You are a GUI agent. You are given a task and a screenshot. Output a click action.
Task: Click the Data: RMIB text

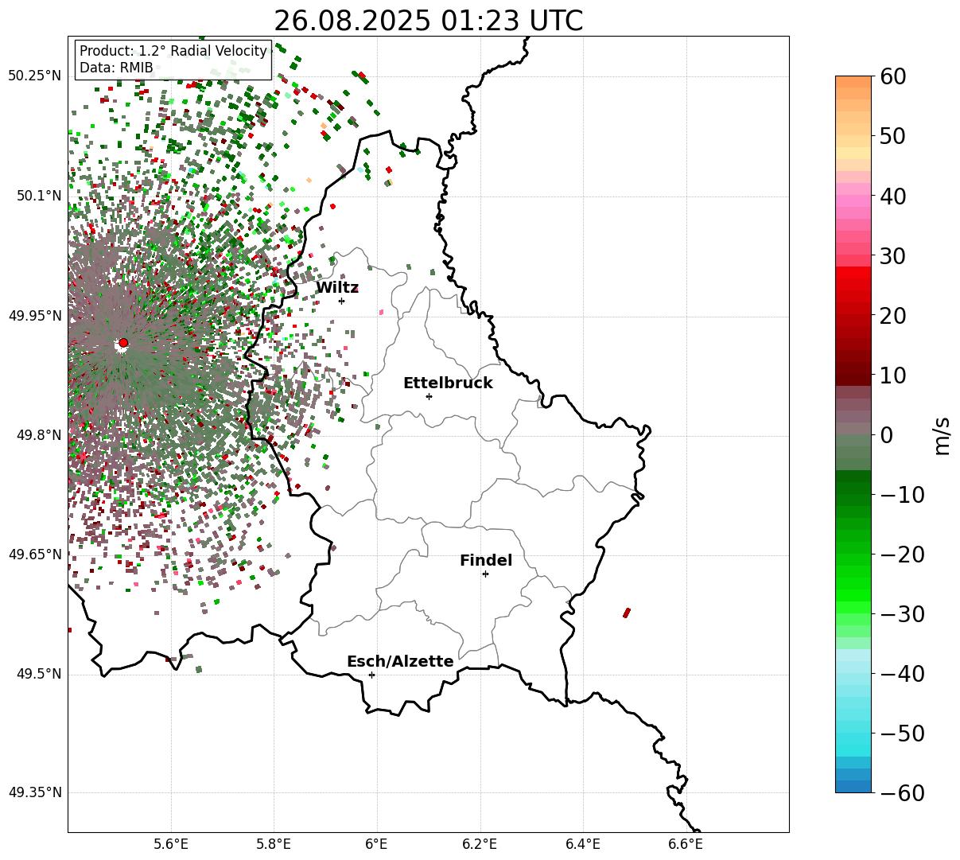click(x=116, y=68)
